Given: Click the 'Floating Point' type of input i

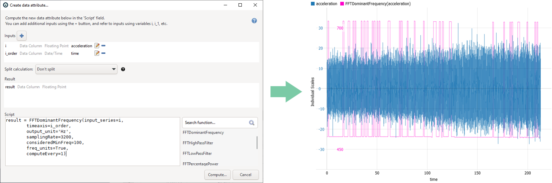Looking at the screenshot, I should tap(56, 46).
